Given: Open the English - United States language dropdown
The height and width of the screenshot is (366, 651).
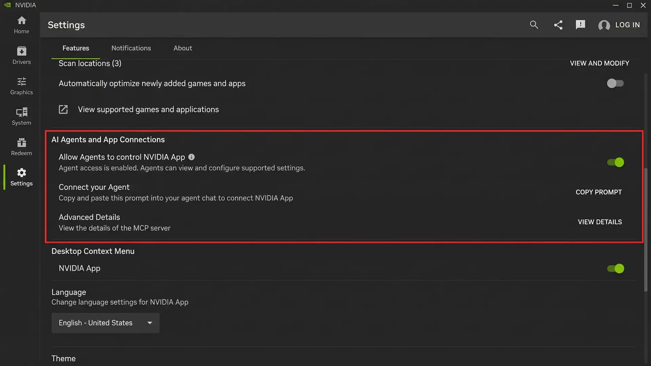Looking at the screenshot, I should pos(105,323).
